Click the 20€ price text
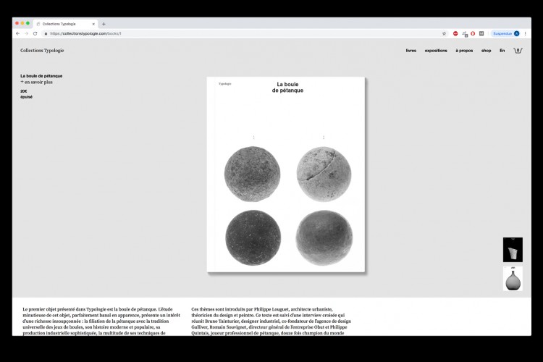Viewport: 543px width, 362px height. click(24, 91)
